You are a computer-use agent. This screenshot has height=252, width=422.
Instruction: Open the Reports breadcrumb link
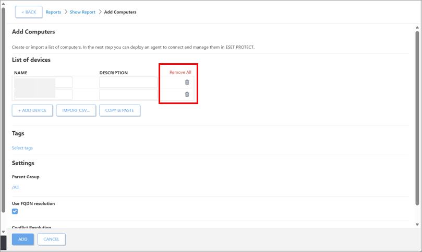click(53, 12)
